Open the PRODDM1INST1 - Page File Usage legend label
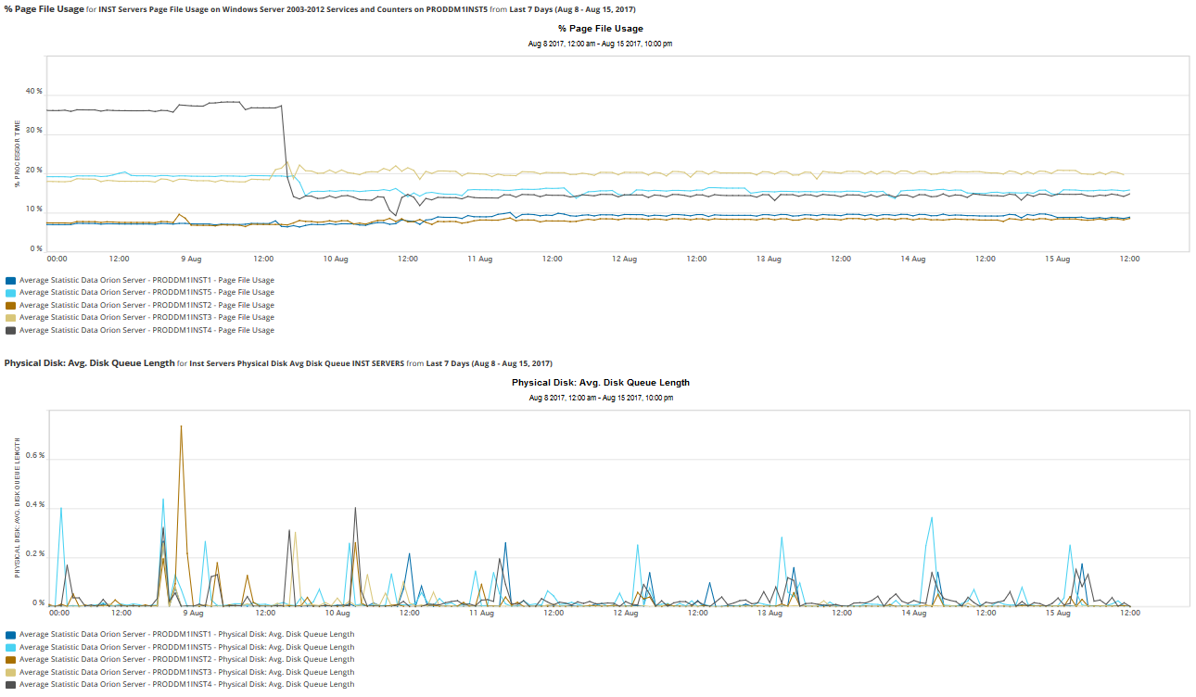 point(146,280)
